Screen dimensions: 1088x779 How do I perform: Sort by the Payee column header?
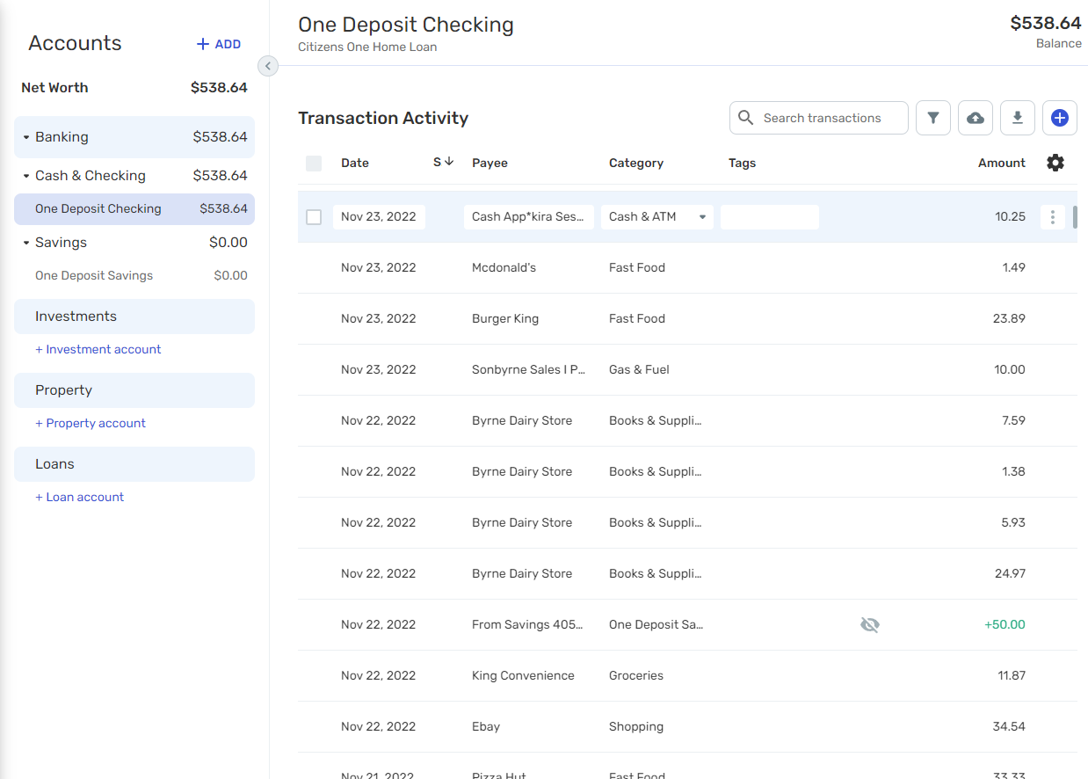point(490,164)
